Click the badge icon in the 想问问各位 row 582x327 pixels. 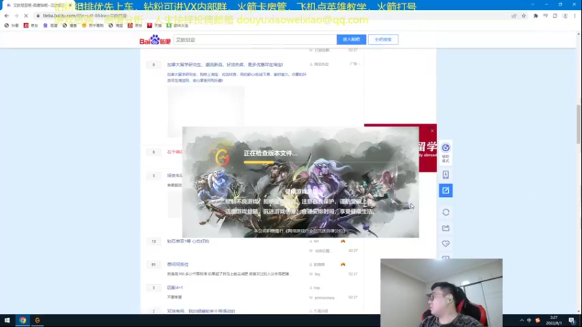(x=343, y=265)
